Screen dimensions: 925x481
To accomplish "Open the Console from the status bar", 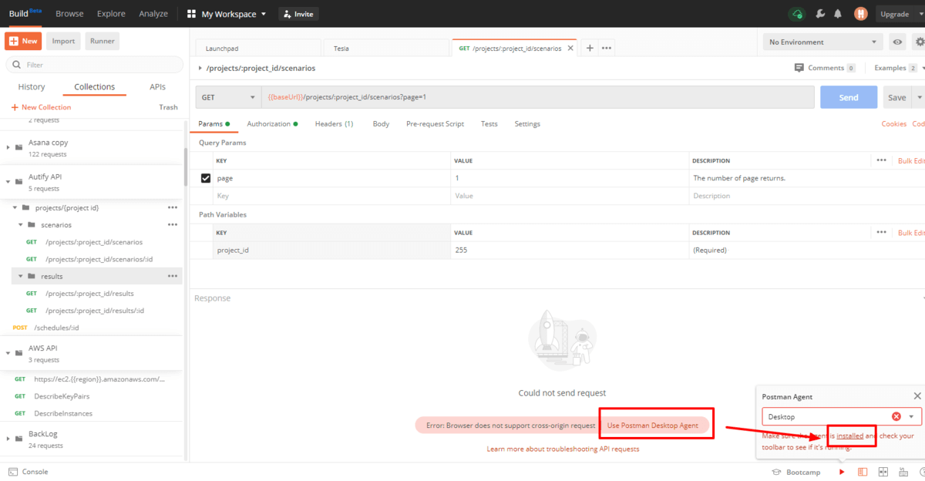I will (x=28, y=472).
